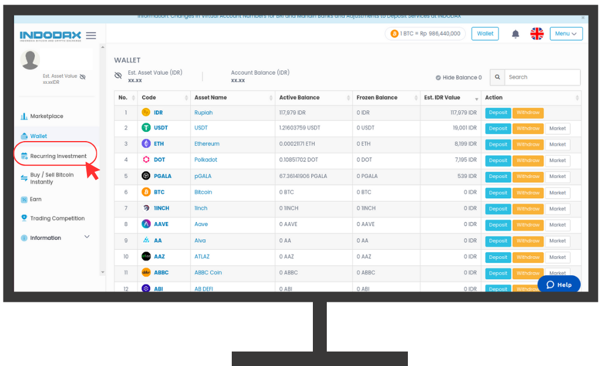The image size is (602, 366).
Task: Click the PGALA coin icon
Action: [146, 176]
